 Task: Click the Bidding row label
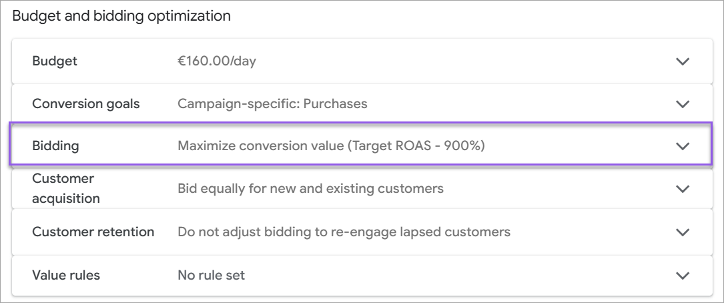tap(55, 146)
